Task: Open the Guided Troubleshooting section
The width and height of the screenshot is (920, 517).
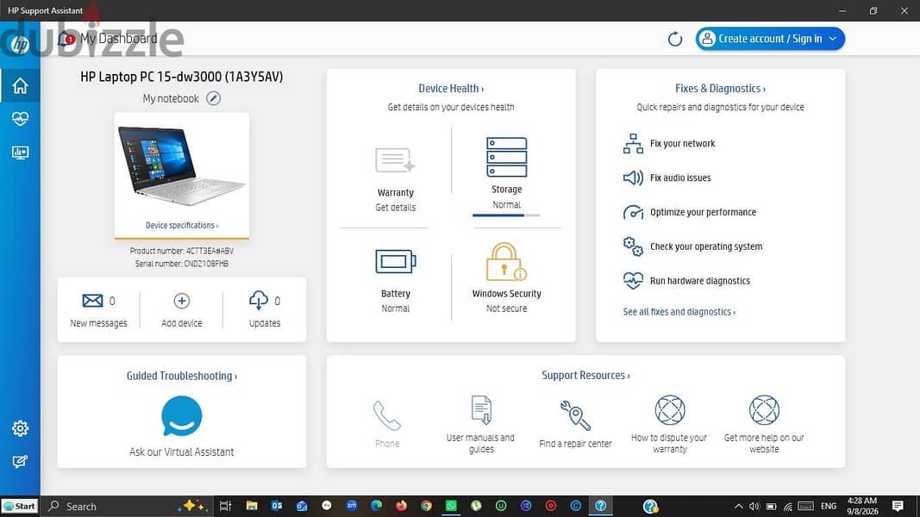Action: click(x=182, y=376)
